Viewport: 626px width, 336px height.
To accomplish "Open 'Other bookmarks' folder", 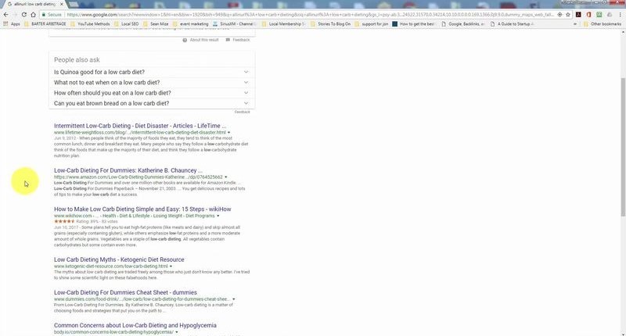I will click(603, 24).
